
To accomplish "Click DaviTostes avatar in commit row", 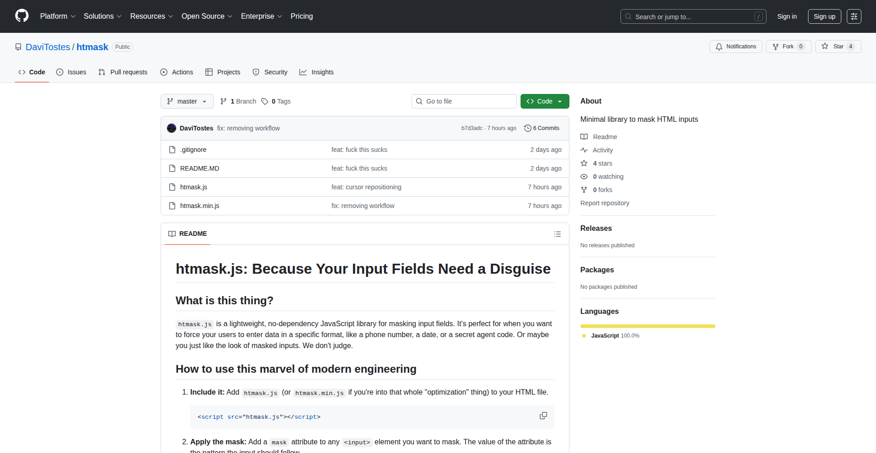I will (x=172, y=128).
